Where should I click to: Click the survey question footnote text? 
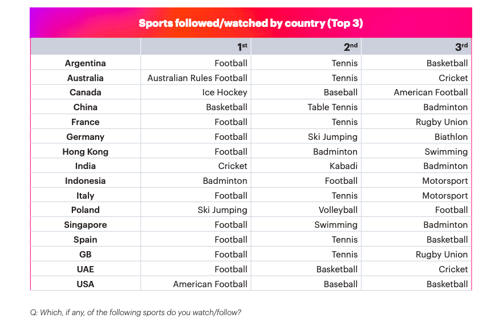pyautogui.click(x=136, y=312)
